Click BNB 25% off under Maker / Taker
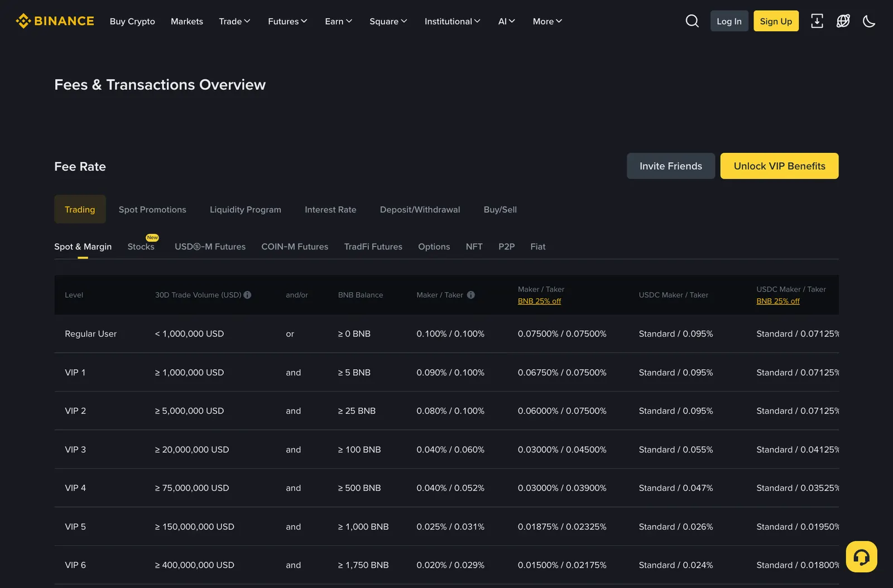 [x=539, y=301]
